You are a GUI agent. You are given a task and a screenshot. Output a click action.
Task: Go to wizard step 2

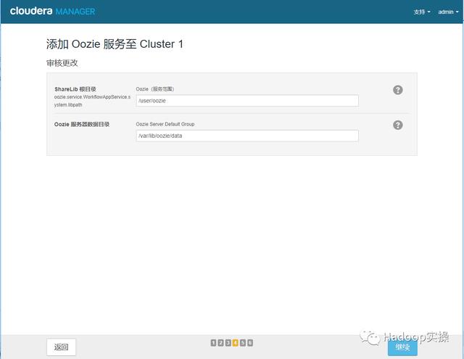pos(220,343)
